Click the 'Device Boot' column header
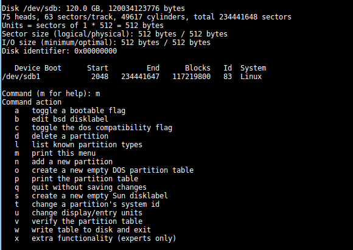Screen dimensions: 353x250 click(x=38, y=68)
